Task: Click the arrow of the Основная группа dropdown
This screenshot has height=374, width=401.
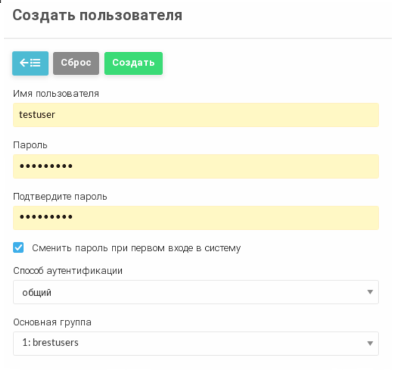Action: coord(370,343)
